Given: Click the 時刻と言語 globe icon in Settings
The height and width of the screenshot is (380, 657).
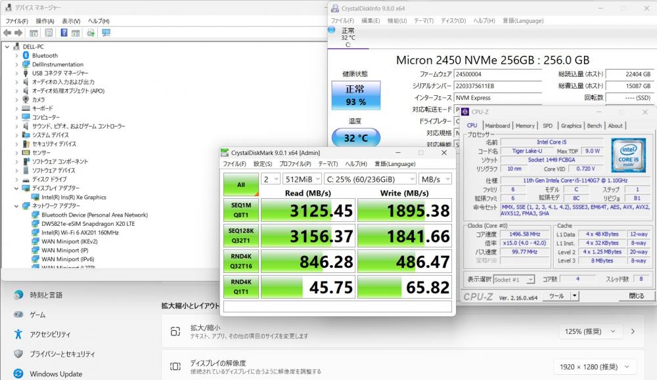Looking at the screenshot, I should 18,295.
